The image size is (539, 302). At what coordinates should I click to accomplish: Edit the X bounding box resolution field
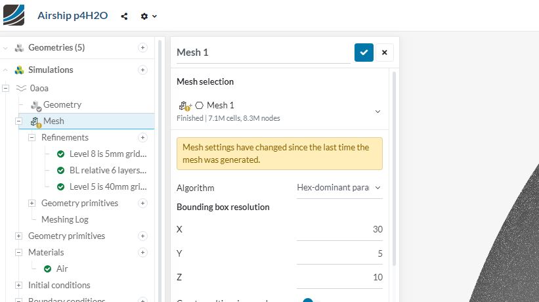click(x=339, y=229)
